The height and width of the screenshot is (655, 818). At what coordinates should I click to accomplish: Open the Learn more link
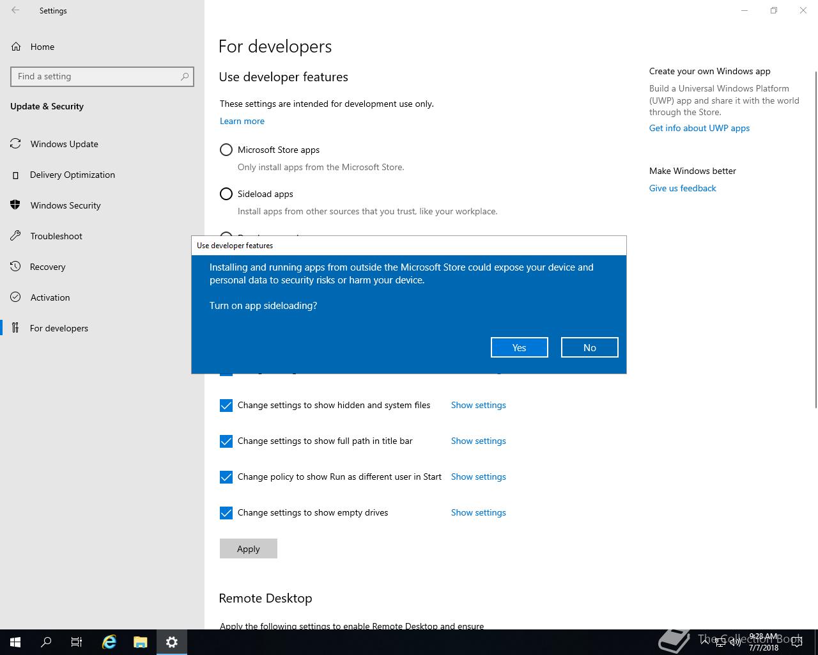pyautogui.click(x=242, y=121)
